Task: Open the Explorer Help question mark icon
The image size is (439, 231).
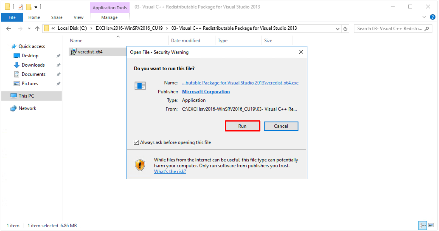Action: [432, 17]
